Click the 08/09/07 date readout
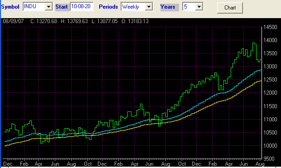281x168 pixels. (13, 21)
